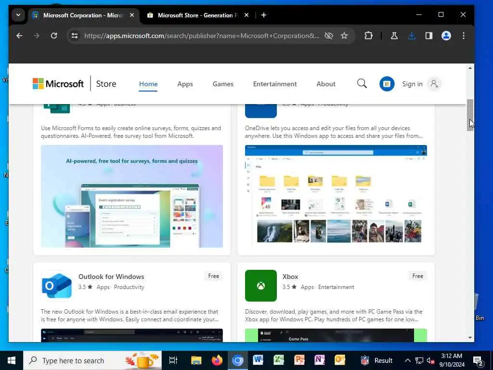Click the network icon in system tray
Screen dimensions: 493x370
(x=419, y=360)
